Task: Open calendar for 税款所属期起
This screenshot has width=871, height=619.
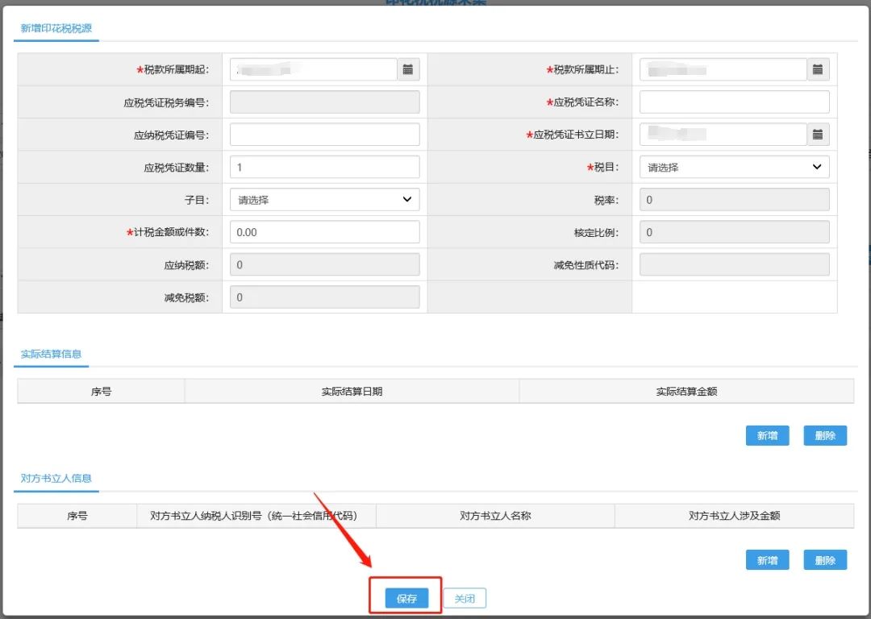Action: point(408,69)
